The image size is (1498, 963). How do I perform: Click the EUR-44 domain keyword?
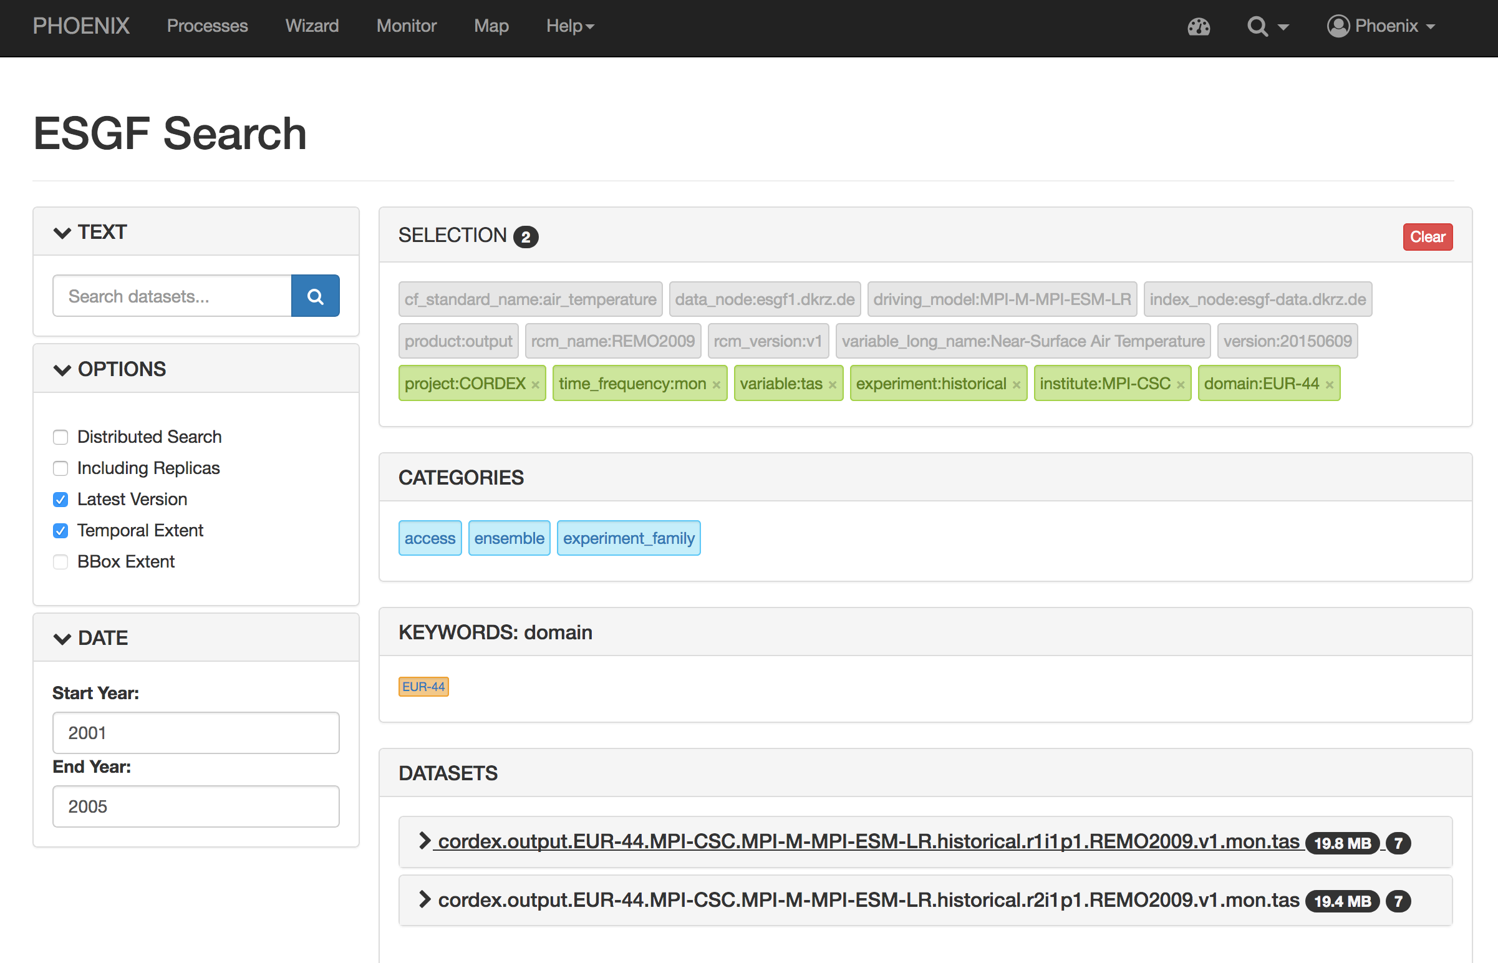(x=424, y=687)
